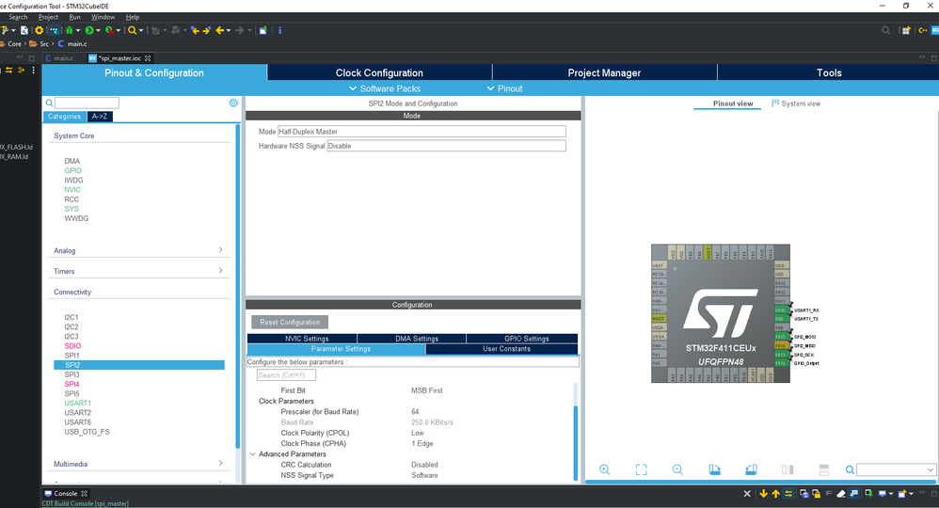Click the console Clear eraser icon
939x508 pixels.
click(841, 494)
